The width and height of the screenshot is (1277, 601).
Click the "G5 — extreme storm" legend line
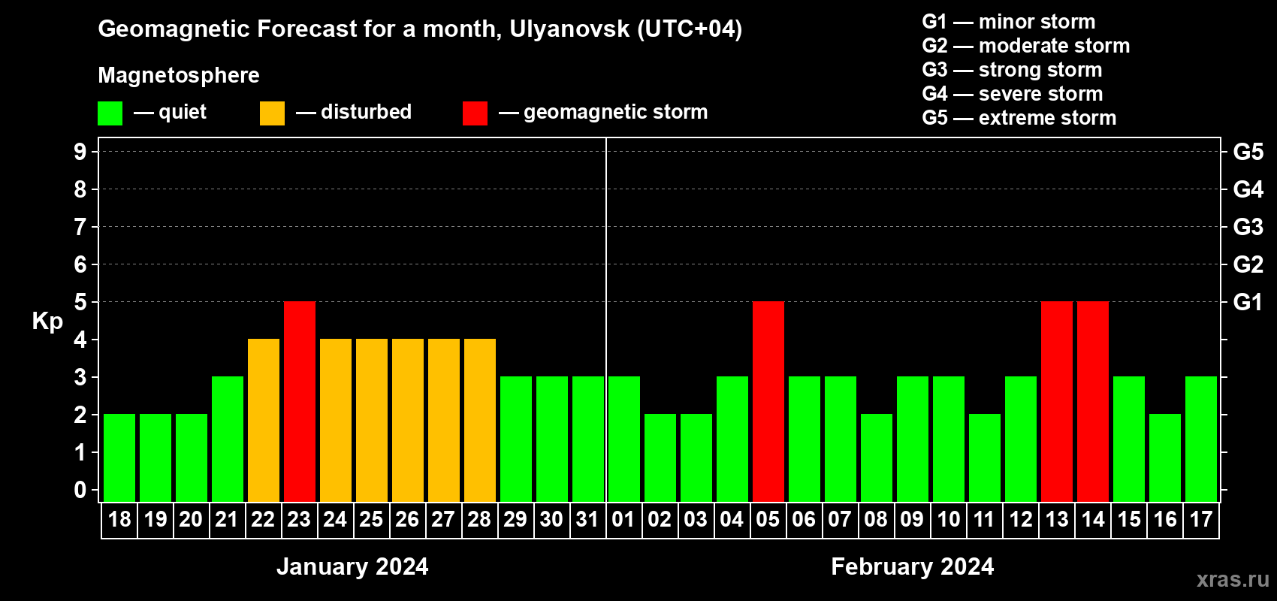[x=1019, y=118]
